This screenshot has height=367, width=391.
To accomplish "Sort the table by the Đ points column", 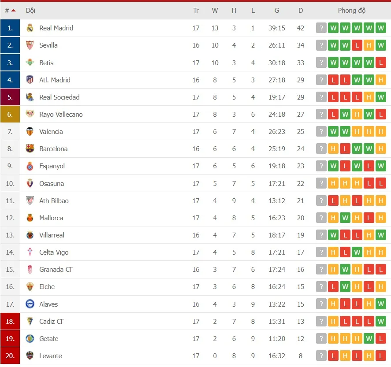I will pos(300,10).
